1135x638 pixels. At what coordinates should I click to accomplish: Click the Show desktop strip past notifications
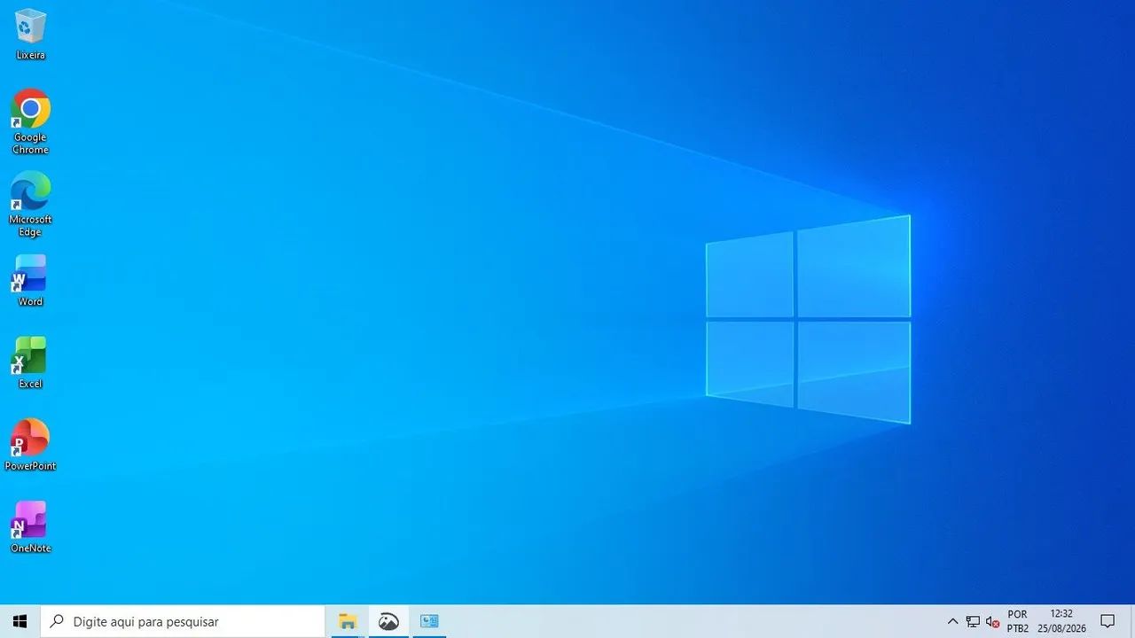1132,621
